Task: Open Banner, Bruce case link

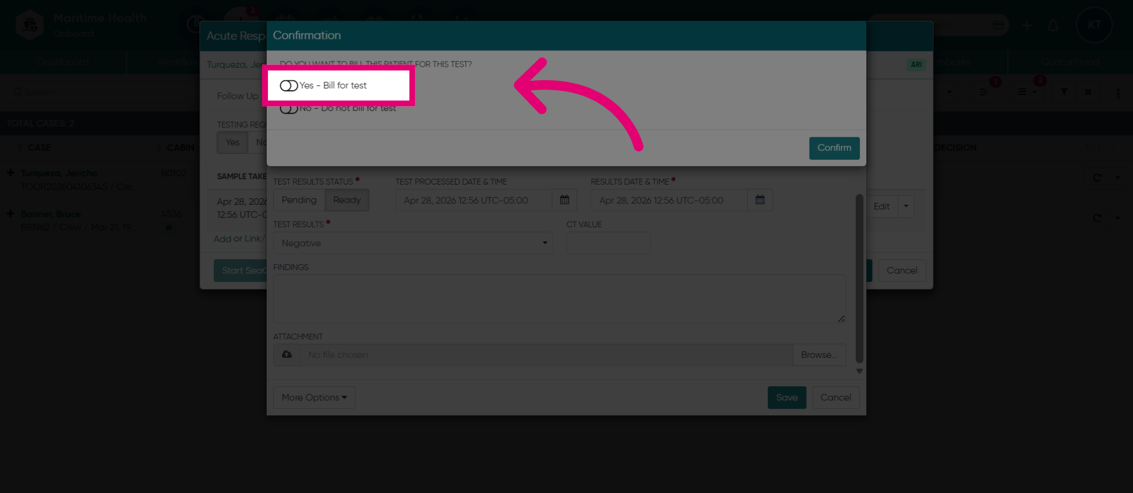Action: point(51,213)
